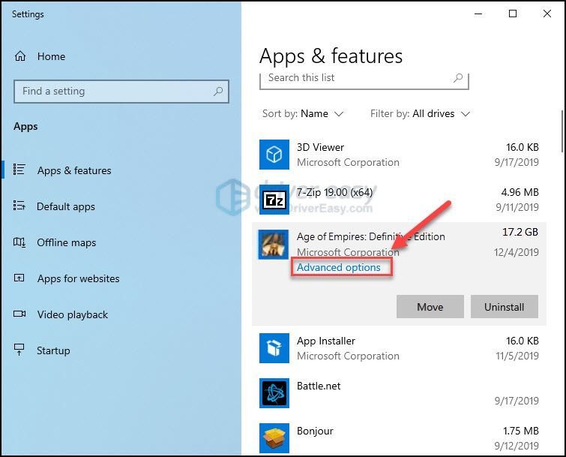The width and height of the screenshot is (566, 457).
Task: Click the Home house icon
Action: click(20, 56)
